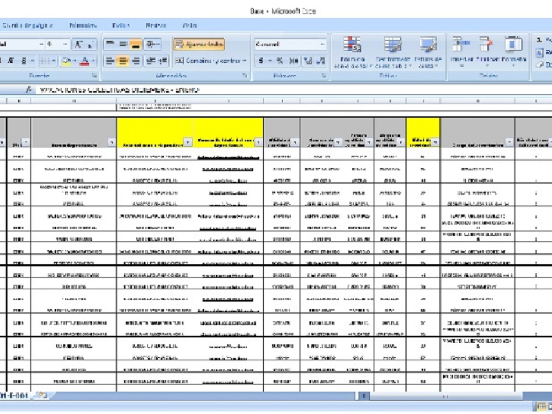Click the red font color swatch
The width and height of the screenshot is (552, 414).
[x=85, y=61]
